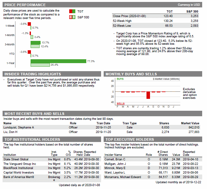Click the Capital World Investors row
This screenshot has height=189, width=207.
click(52, 173)
